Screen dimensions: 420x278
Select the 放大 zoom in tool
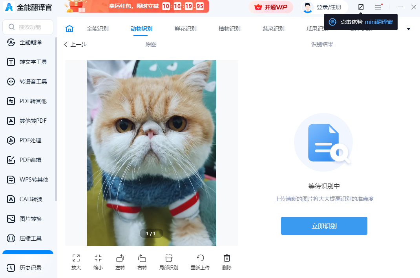[76, 261]
